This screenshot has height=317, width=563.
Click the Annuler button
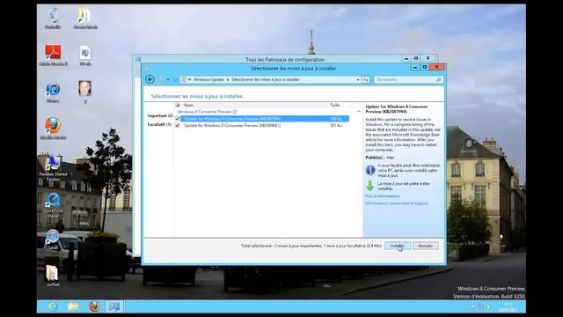click(x=426, y=246)
